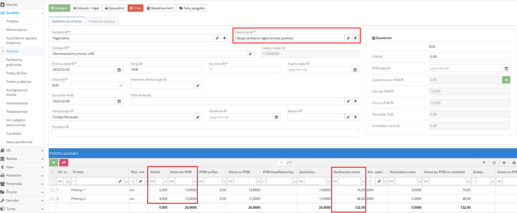The image size is (517, 213).
Task: Open the Pirkimo data calendar picker
Action: click(x=119, y=70)
